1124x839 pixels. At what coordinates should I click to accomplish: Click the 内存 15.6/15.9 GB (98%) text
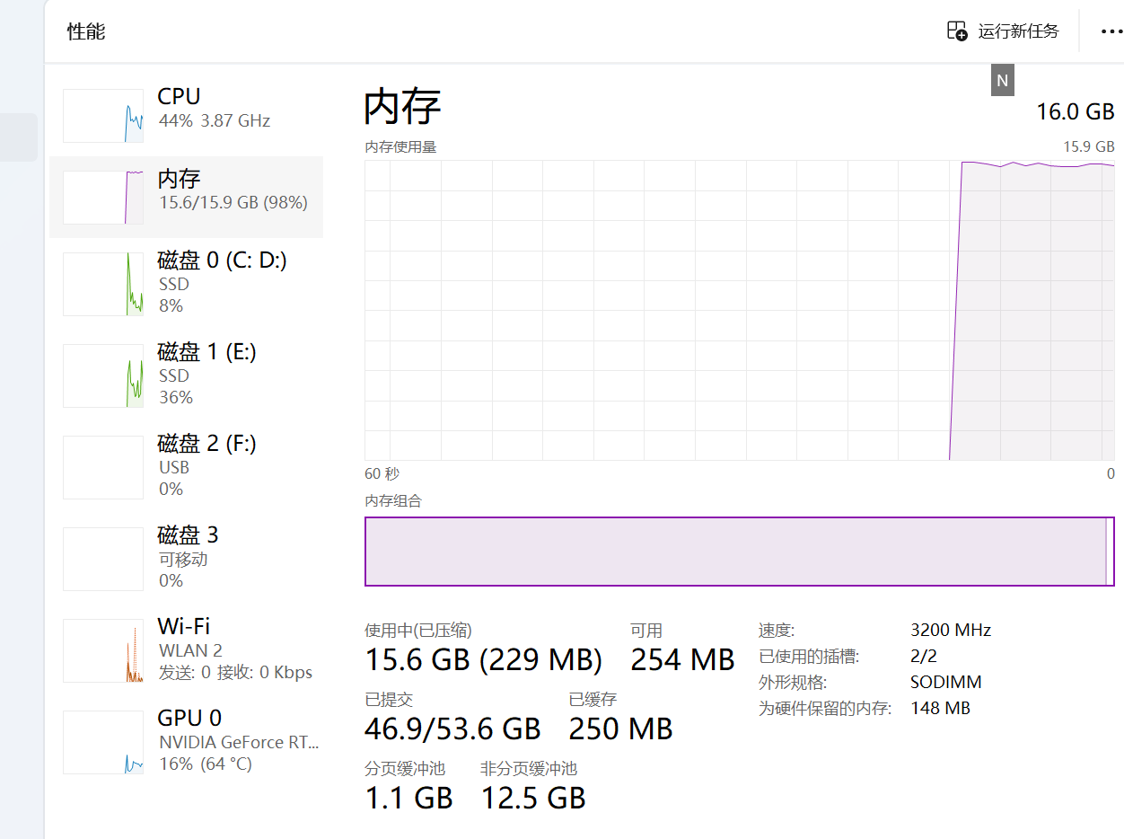pos(233,202)
